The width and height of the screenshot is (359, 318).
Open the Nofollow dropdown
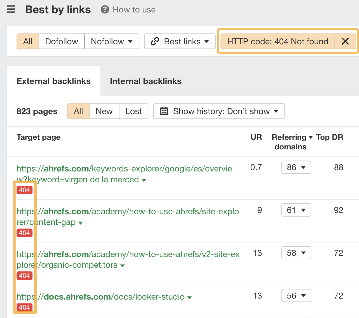coord(111,41)
